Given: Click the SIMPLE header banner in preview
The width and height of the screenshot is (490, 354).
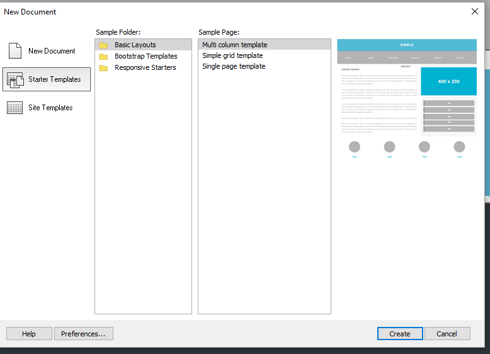Looking at the screenshot, I should [x=407, y=45].
